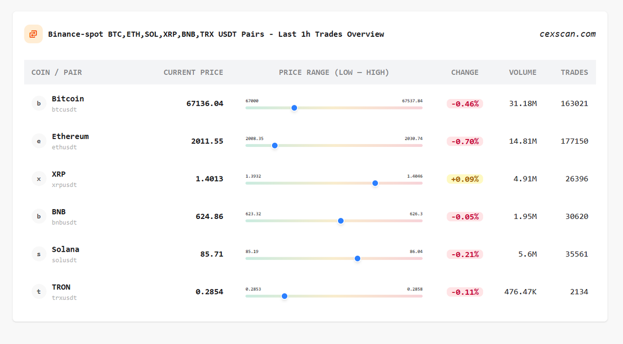Click the TRADES column header
This screenshot has width=623, height=344.
point(574,72)
